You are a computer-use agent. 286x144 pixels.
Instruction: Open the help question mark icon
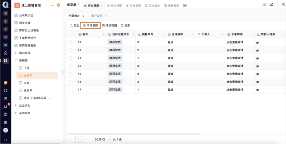pyautogui.click(x=6, y=114)
